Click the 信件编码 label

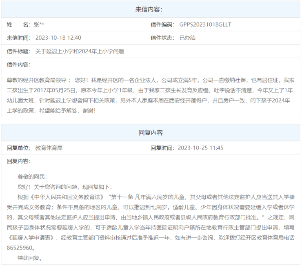162,25
